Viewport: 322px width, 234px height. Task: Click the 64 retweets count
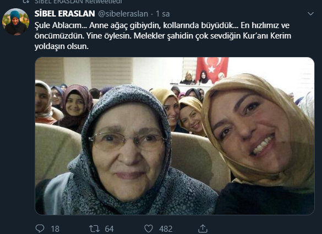coord(109,229)
